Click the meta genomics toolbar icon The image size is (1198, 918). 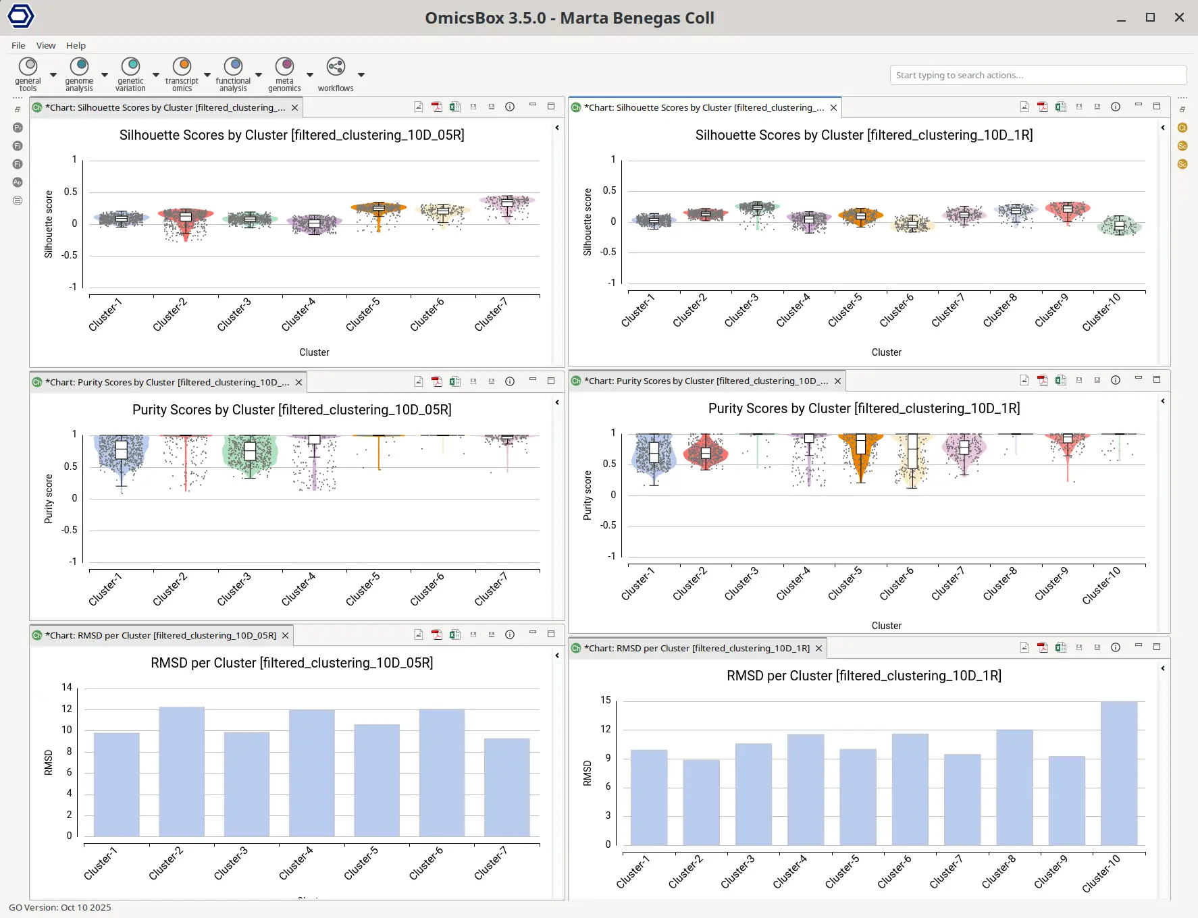pos(284,67)
